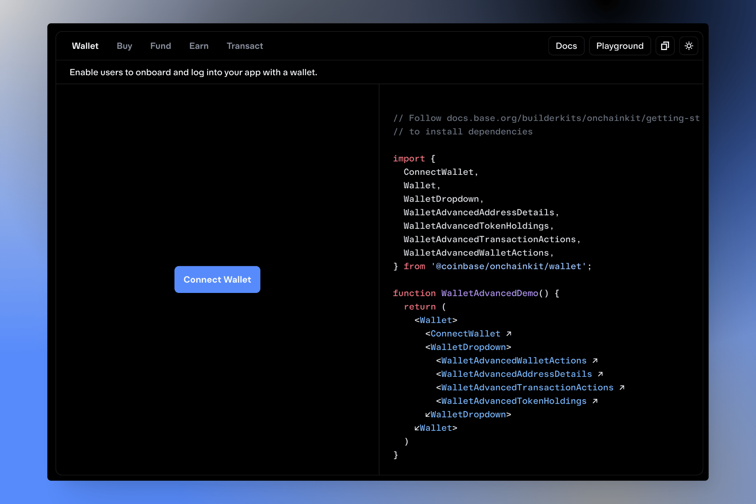This screenshot has height=504, width=756.
Task: Click the Connect Wallet button
Action: (x=217, y=280)
